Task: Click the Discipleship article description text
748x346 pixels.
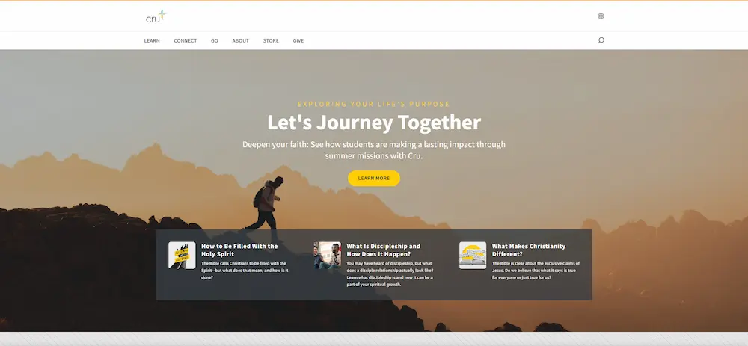Action: (x=390, y=274)
